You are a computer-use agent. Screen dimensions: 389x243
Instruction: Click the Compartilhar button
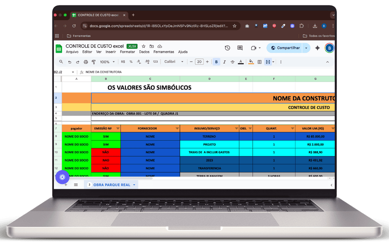(285, 48)
